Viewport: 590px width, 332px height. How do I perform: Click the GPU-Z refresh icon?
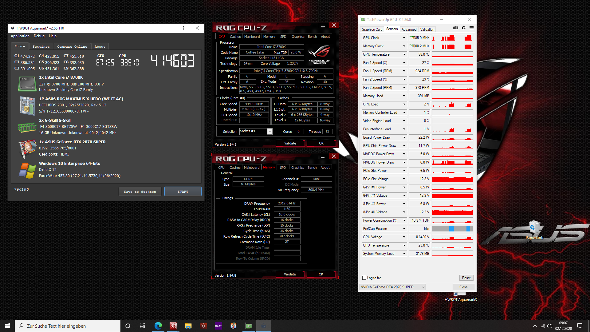(463, 28)
